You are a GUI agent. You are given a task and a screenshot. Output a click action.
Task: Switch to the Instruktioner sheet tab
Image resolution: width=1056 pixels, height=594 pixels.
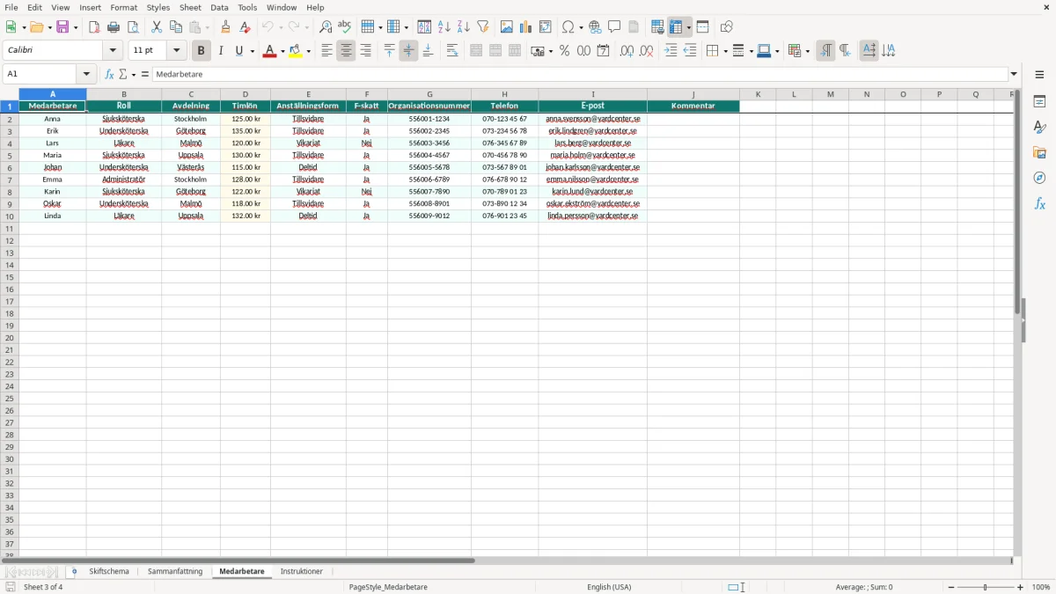point(301,572)
